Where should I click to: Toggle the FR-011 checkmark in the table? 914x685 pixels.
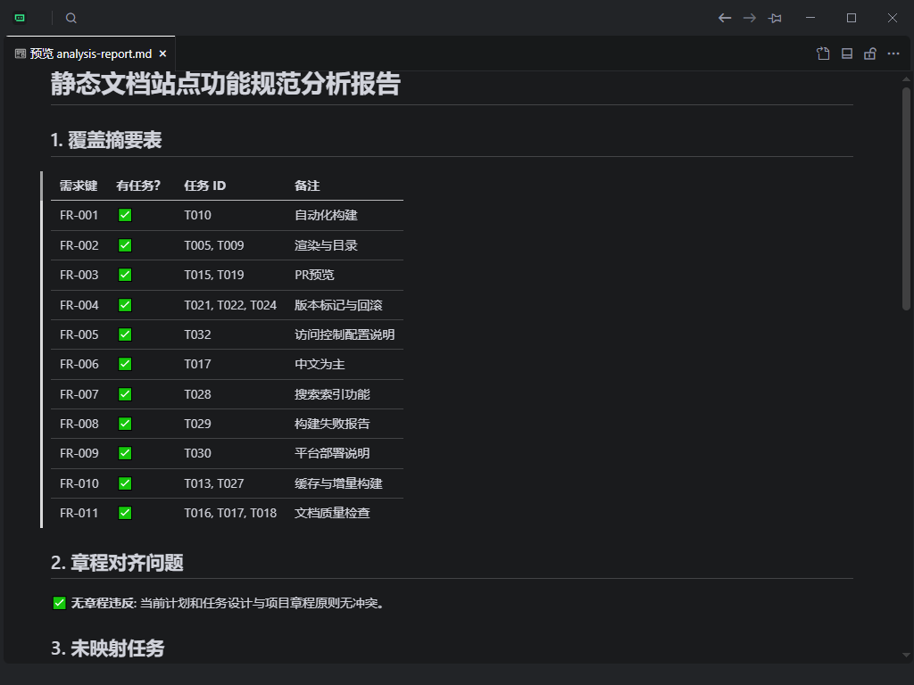click(x=125, y=513)
